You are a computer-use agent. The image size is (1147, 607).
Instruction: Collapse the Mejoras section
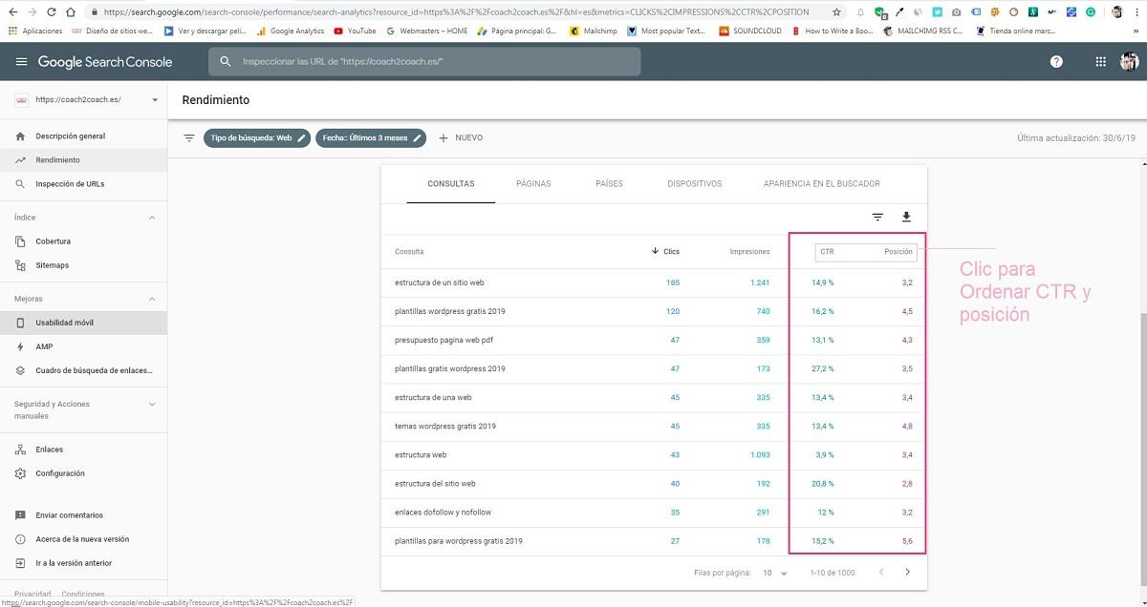point(152,299)
